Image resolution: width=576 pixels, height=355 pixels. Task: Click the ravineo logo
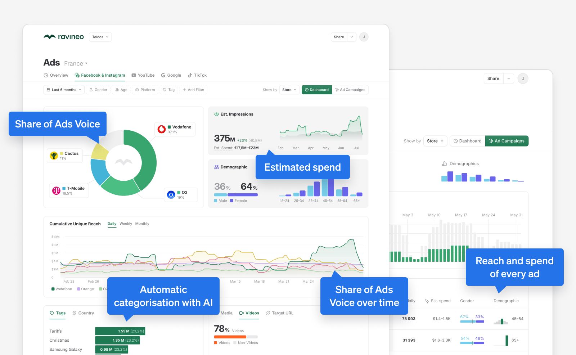pos(64,37)
